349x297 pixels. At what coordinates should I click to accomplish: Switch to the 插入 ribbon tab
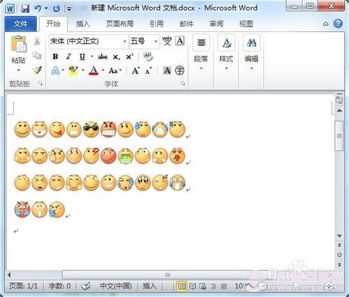82,24
